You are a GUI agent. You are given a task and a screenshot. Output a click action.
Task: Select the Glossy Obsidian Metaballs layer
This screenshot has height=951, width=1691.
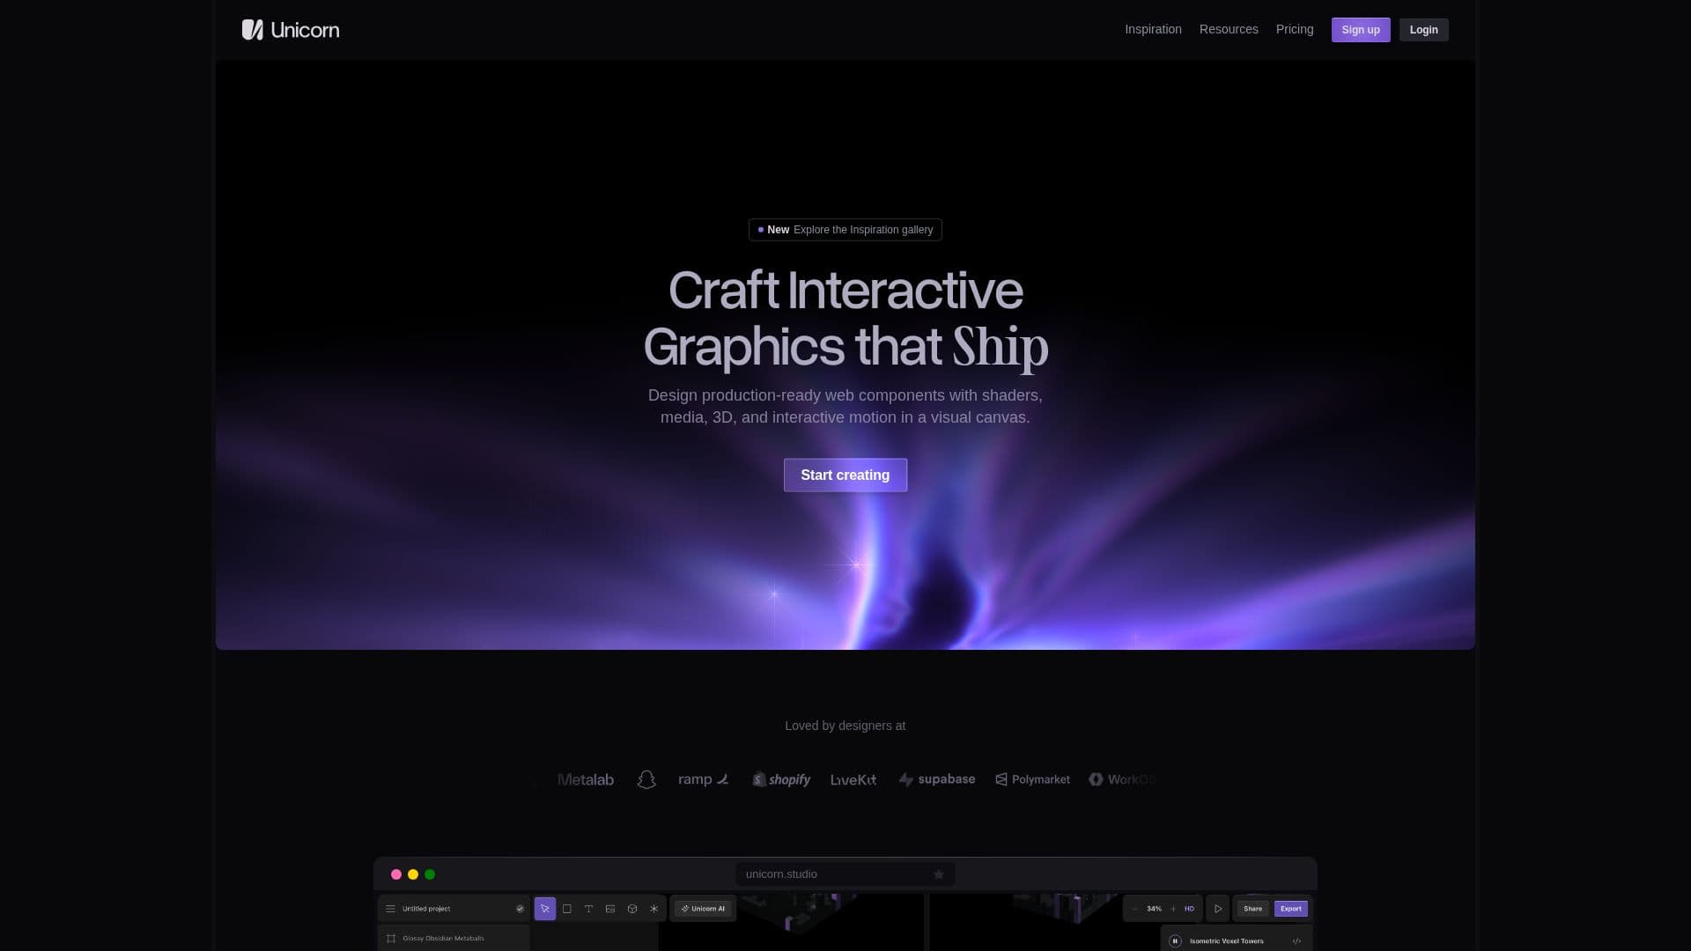(454, 939)
